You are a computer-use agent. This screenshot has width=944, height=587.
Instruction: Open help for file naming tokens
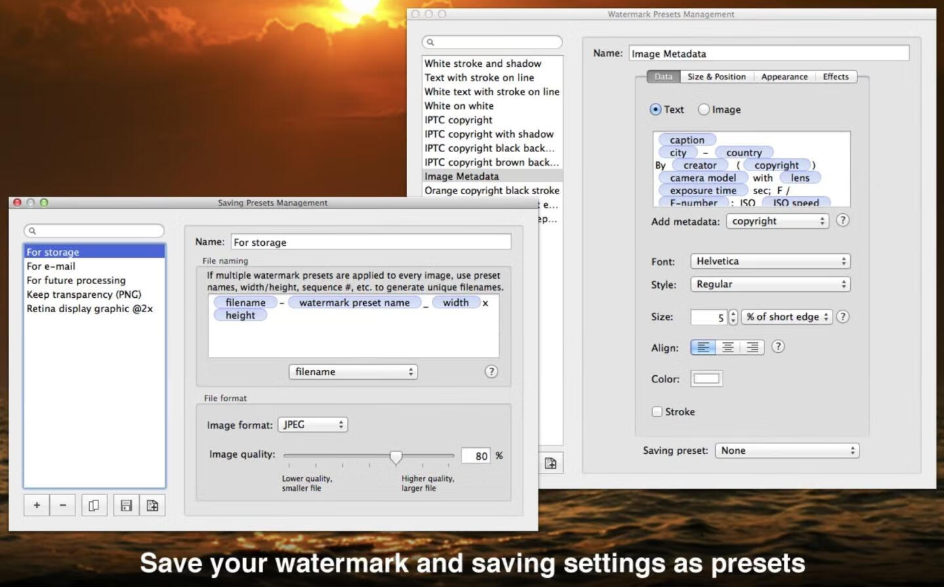[491, 372]
